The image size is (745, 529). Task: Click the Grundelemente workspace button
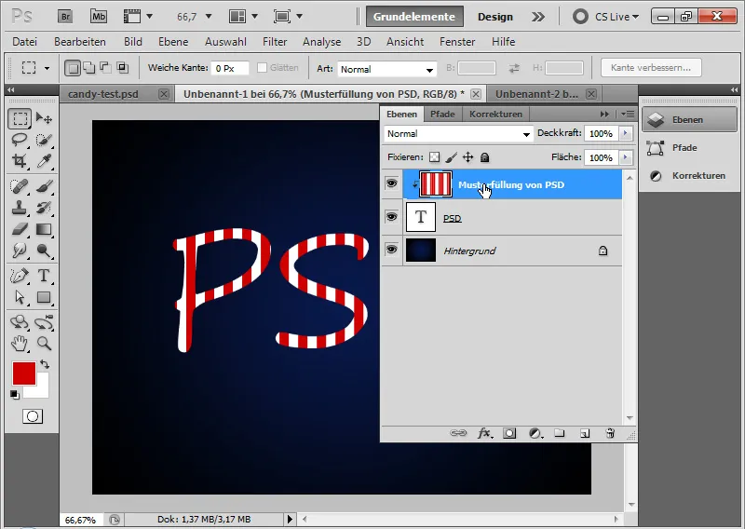(413, 17)
